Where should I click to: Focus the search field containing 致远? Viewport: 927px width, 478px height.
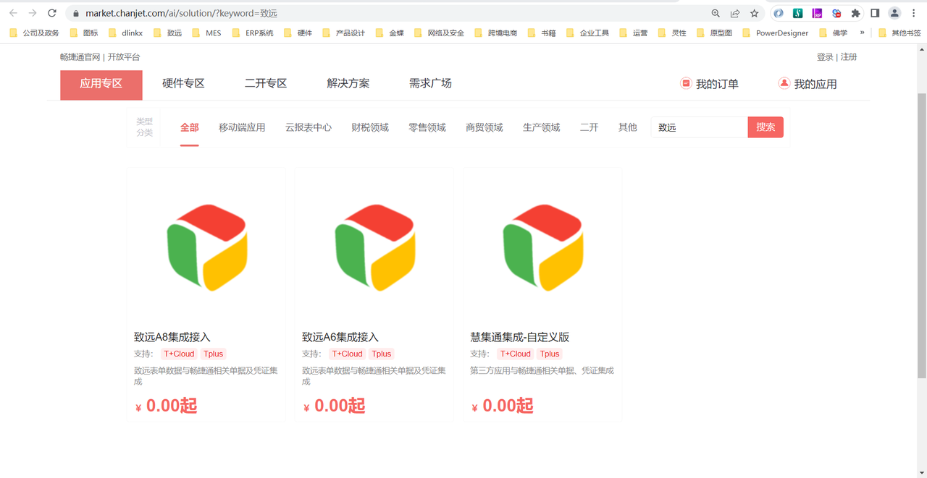700,127
